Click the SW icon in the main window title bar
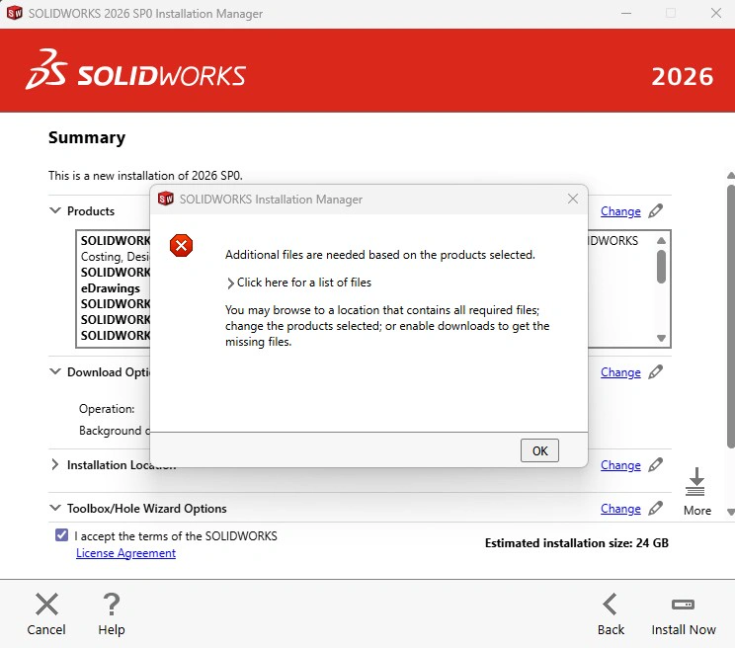735x648 pixels. [x=15, y=13]
